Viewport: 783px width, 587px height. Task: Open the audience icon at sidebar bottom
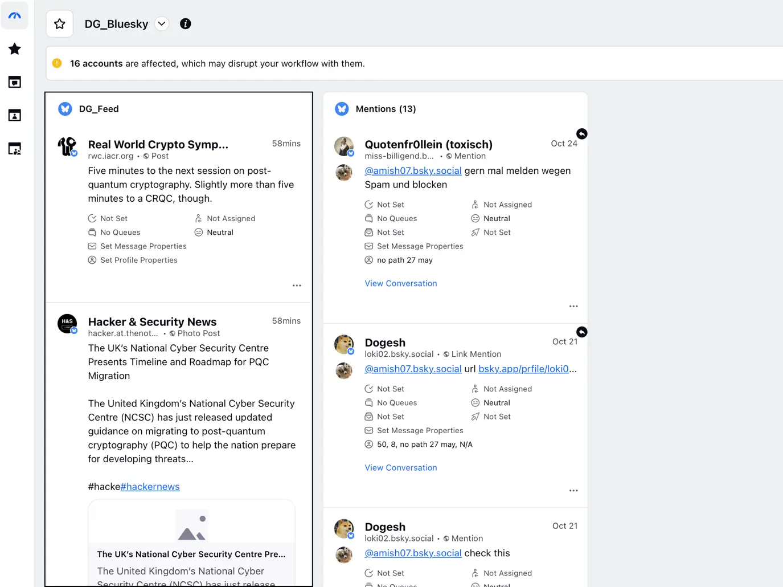pos(14,148)
